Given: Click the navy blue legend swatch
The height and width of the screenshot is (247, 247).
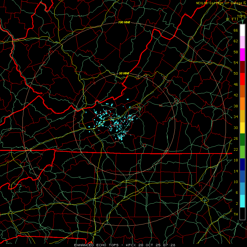Looking at the screenshot, I should coord(242,164).
